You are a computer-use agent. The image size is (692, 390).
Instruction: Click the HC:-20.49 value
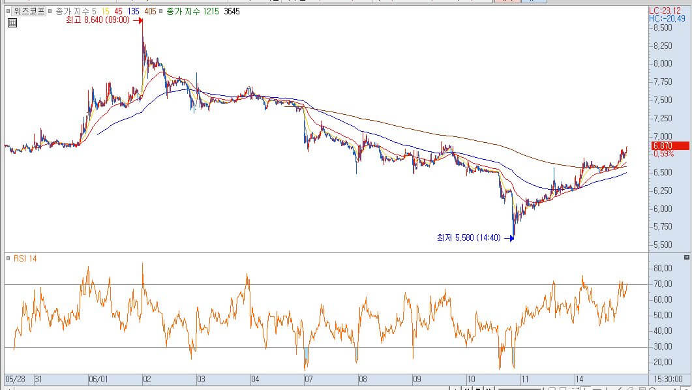click(x=667, y=18)
